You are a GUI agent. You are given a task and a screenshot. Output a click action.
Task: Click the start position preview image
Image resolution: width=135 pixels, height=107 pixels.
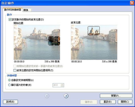coord(37,42)
